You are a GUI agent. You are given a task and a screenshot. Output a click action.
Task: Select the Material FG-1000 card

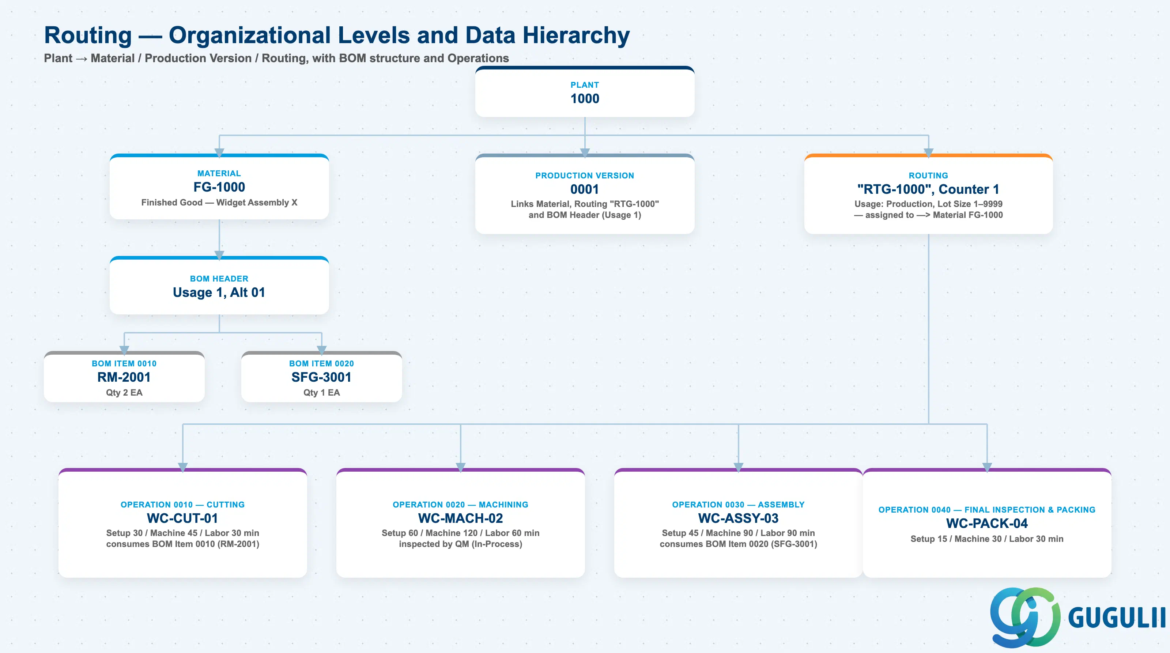tap(219, 186)
